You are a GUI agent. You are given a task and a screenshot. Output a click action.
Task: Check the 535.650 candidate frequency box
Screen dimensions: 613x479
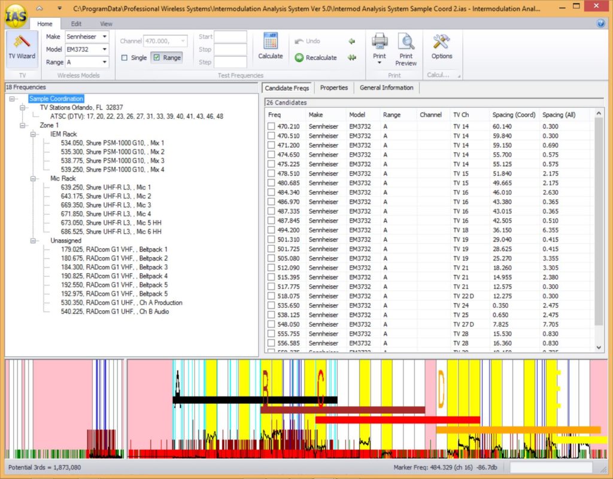coord(271,305)
